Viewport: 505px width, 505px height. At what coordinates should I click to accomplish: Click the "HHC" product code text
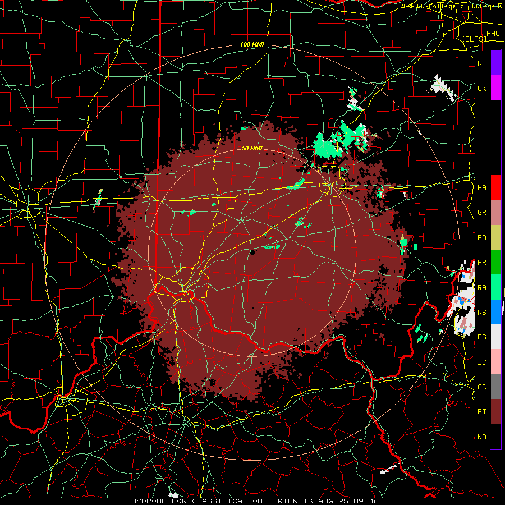tap(493, 34)
